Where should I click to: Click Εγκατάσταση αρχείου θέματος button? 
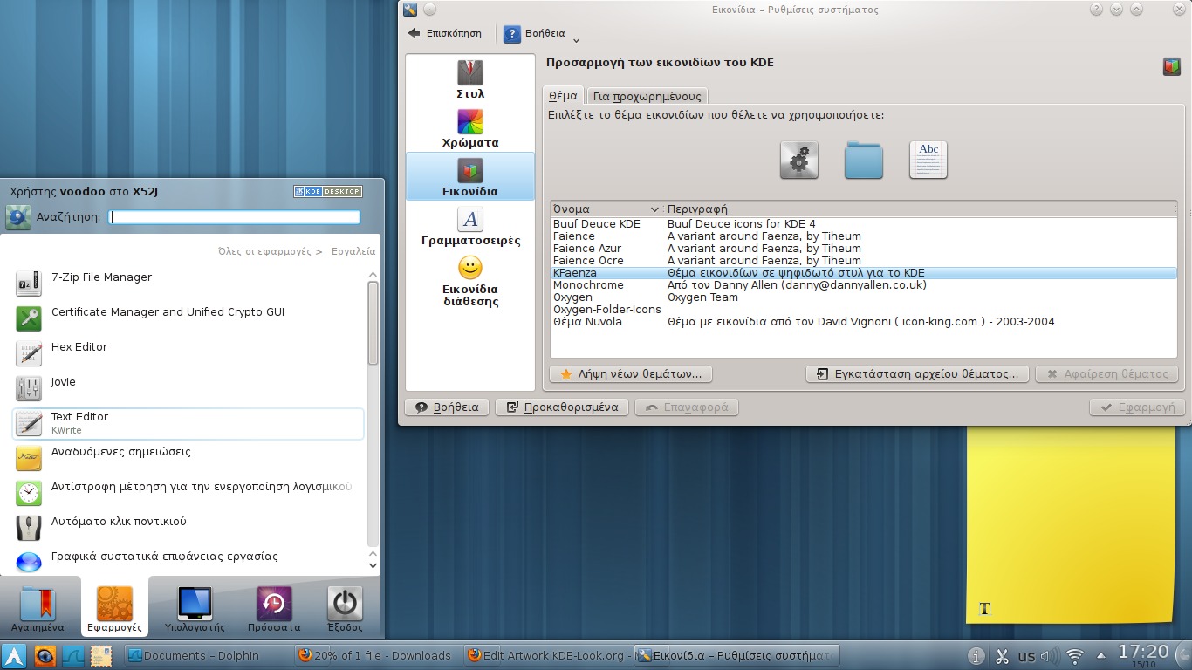click(917, 374)
